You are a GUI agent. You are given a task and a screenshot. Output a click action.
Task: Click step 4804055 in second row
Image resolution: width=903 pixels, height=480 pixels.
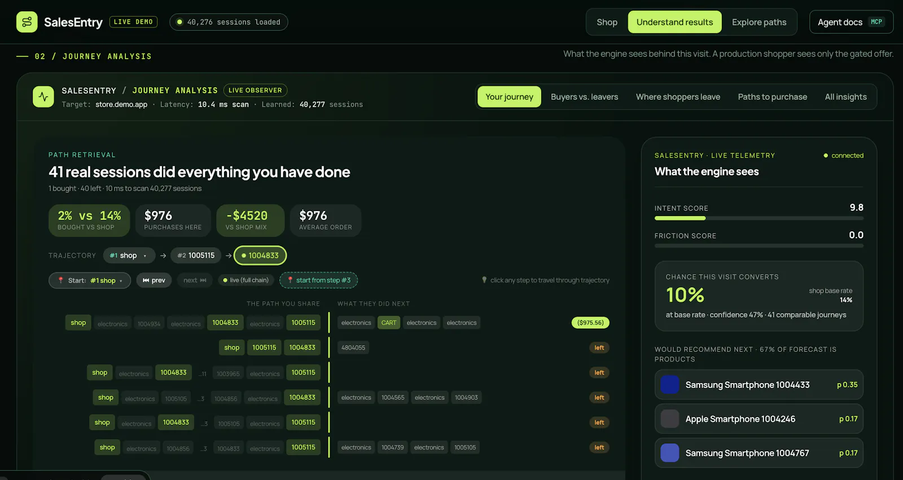click(x=353, y=347)
